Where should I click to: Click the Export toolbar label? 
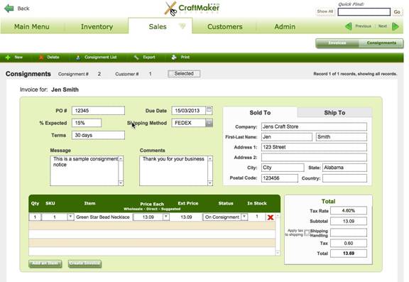click(x=149, y=57)
